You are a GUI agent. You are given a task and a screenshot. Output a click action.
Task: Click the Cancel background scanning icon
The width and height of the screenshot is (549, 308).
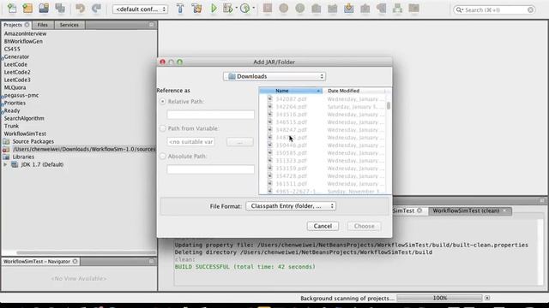coord(487,298)
